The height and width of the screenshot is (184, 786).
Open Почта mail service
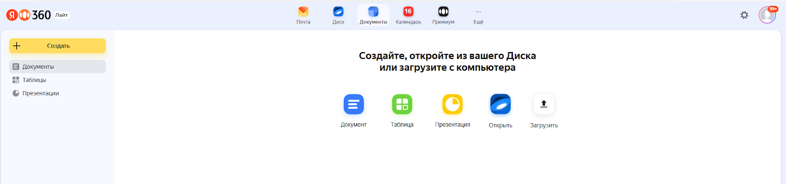coord(303,15)
